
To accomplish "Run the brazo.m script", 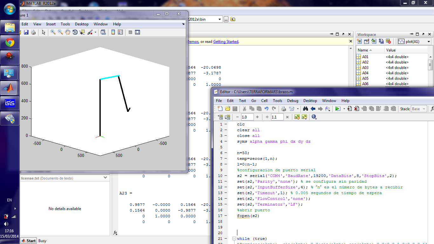I will [338, 109].
